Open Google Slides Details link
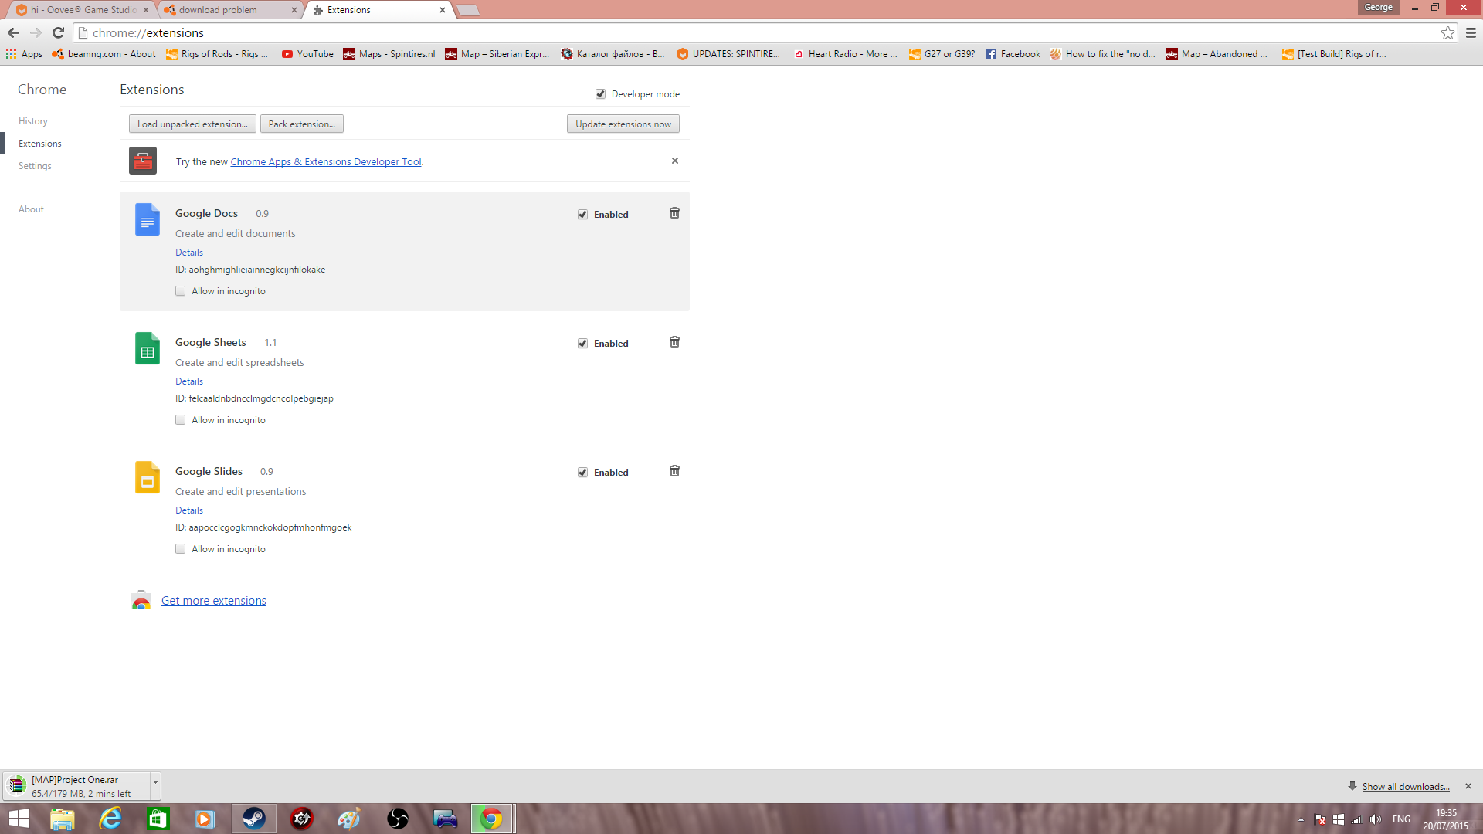 tap(189, 510)
